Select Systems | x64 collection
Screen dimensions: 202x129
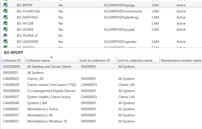[37, 103]
